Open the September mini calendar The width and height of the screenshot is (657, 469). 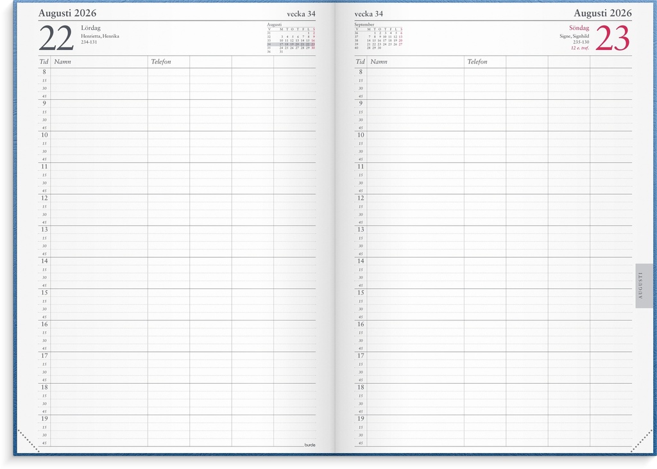(x=378, y=36)
